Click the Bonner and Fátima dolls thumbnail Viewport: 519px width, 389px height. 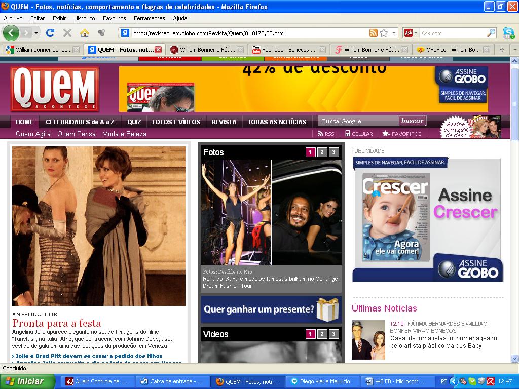click(368, 340)
